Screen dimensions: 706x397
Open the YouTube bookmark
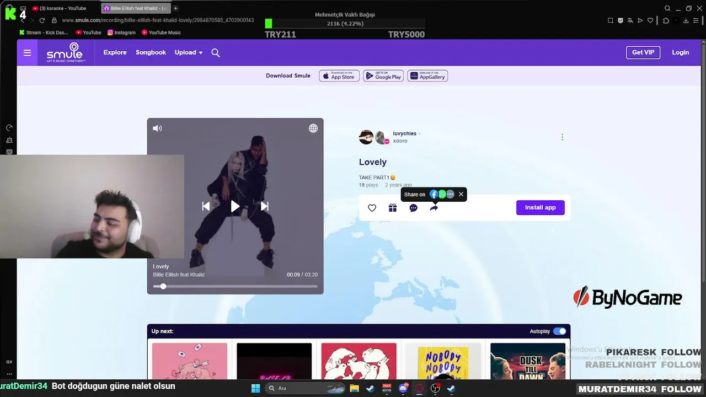pos(88,33)
